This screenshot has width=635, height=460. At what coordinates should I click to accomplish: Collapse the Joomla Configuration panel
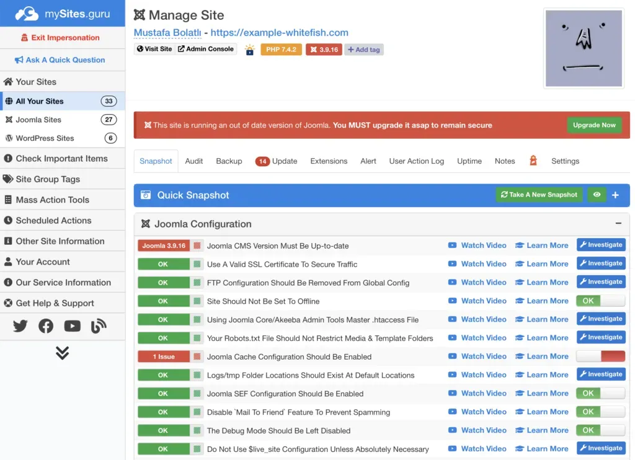tap(618, 224)
